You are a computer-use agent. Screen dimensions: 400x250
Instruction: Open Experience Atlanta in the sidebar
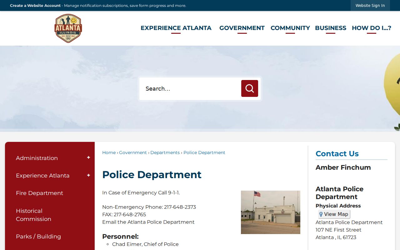(43, 176)
